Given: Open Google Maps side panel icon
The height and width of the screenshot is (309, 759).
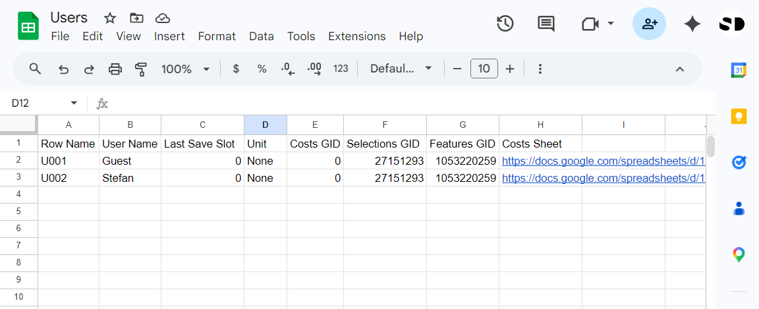Looking at the screenshot, I should [739, 254].
